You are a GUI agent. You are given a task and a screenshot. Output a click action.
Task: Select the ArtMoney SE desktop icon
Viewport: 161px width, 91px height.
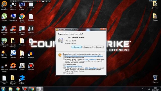point(4,43)
